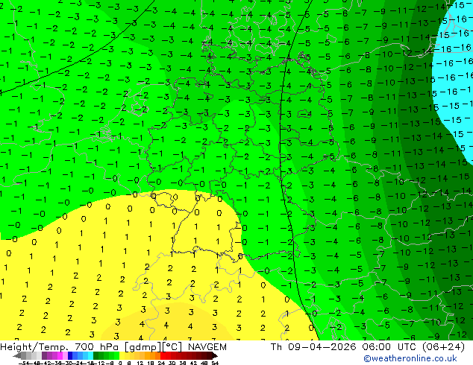This screenshot has height=365, width=473.
Task: Click the bright red swatch in legend
Action: [x=163, y=356]
